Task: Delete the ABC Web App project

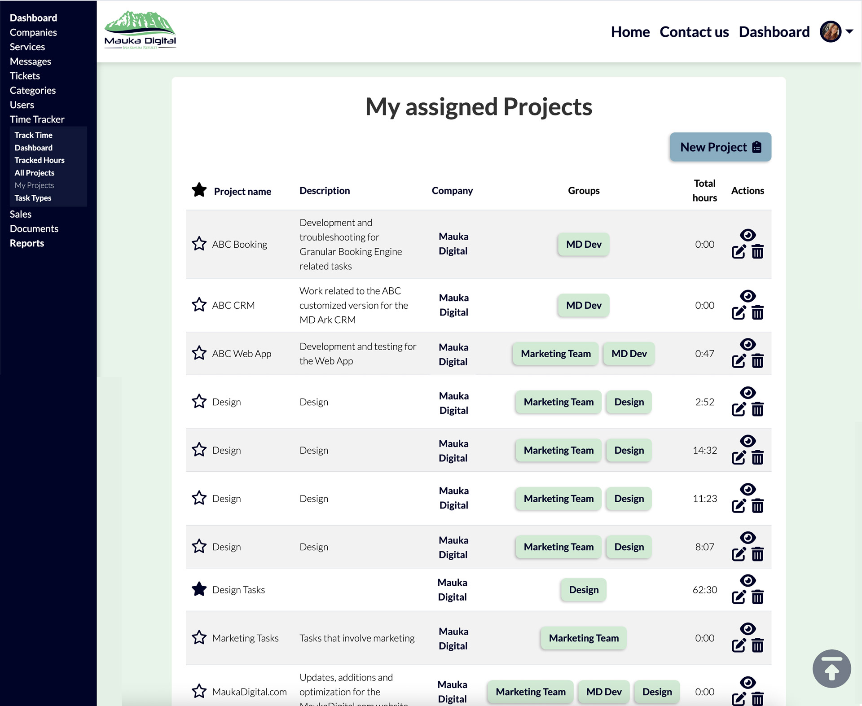Action: pos(757,361)
